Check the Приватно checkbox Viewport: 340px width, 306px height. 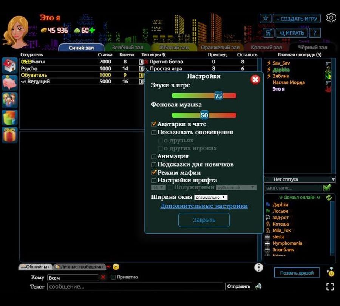tap(113, 277)
